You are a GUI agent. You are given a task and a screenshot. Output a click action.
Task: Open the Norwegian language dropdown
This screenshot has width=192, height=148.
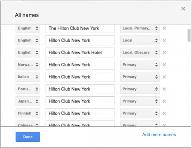pos(28,65)
